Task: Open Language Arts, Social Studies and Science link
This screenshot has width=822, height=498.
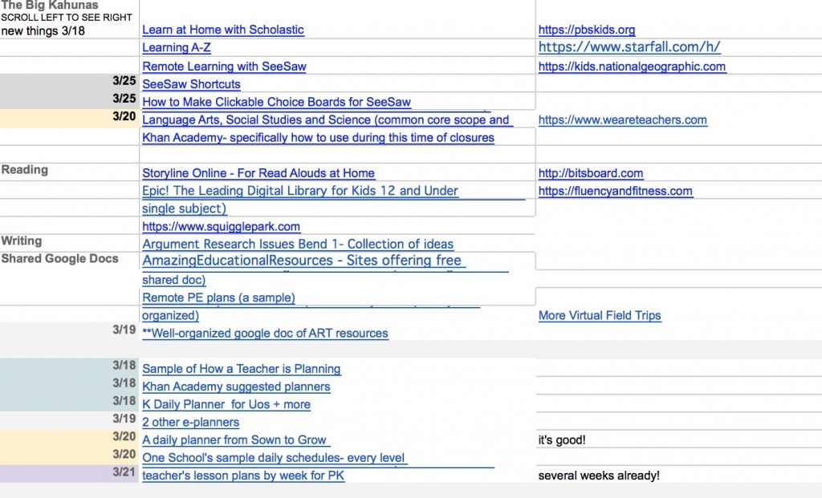Action: (x=326, y=120)
